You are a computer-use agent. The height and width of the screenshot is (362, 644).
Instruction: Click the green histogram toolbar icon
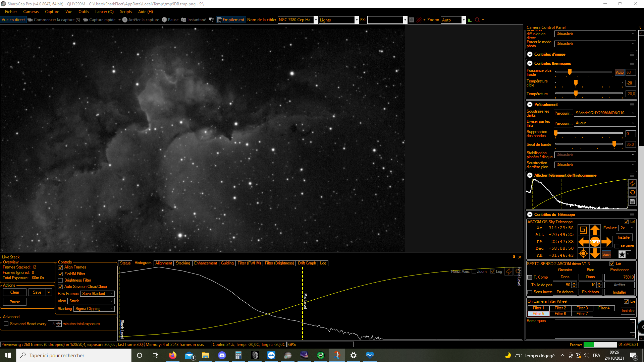point(470,20)
